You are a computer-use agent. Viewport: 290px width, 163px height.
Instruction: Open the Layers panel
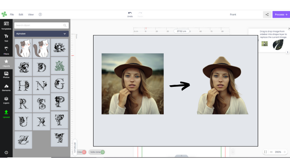click(x=6, y=100)
